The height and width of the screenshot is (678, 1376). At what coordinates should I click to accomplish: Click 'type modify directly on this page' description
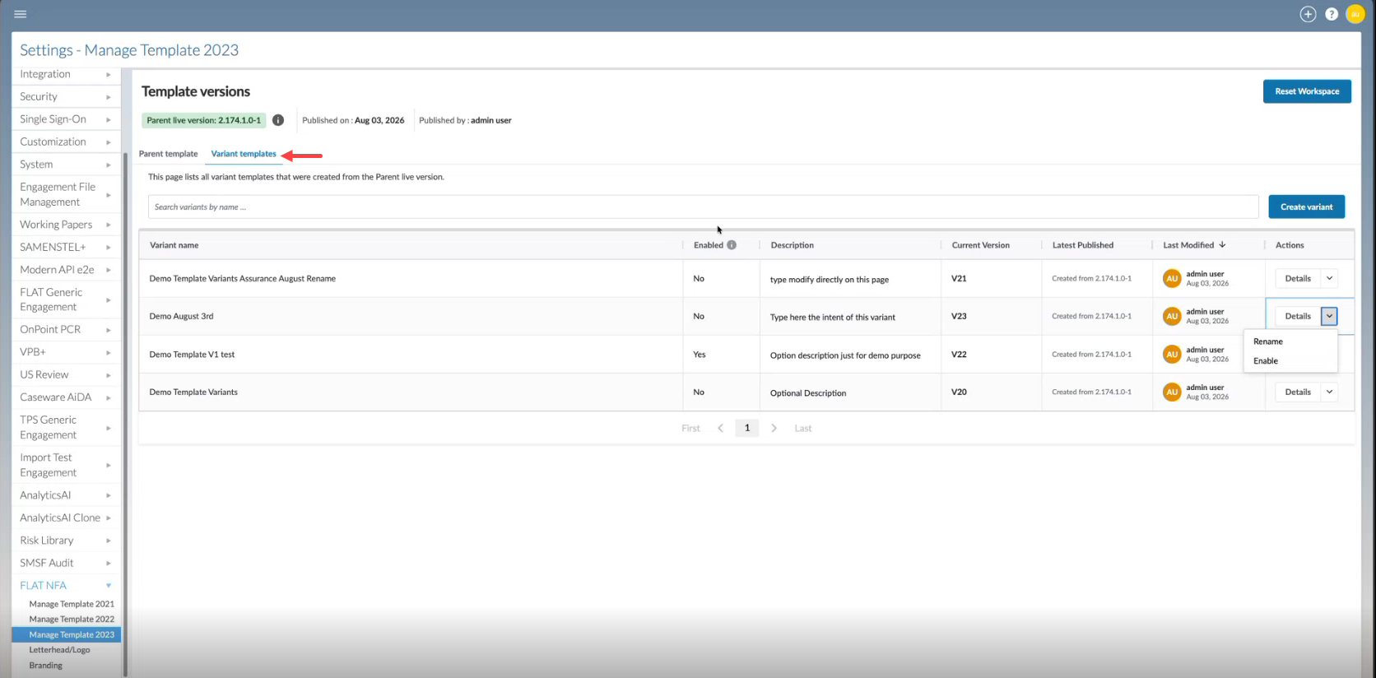[829, 280]
